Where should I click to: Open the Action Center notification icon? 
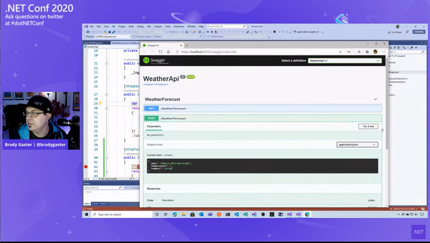(422, 214)
